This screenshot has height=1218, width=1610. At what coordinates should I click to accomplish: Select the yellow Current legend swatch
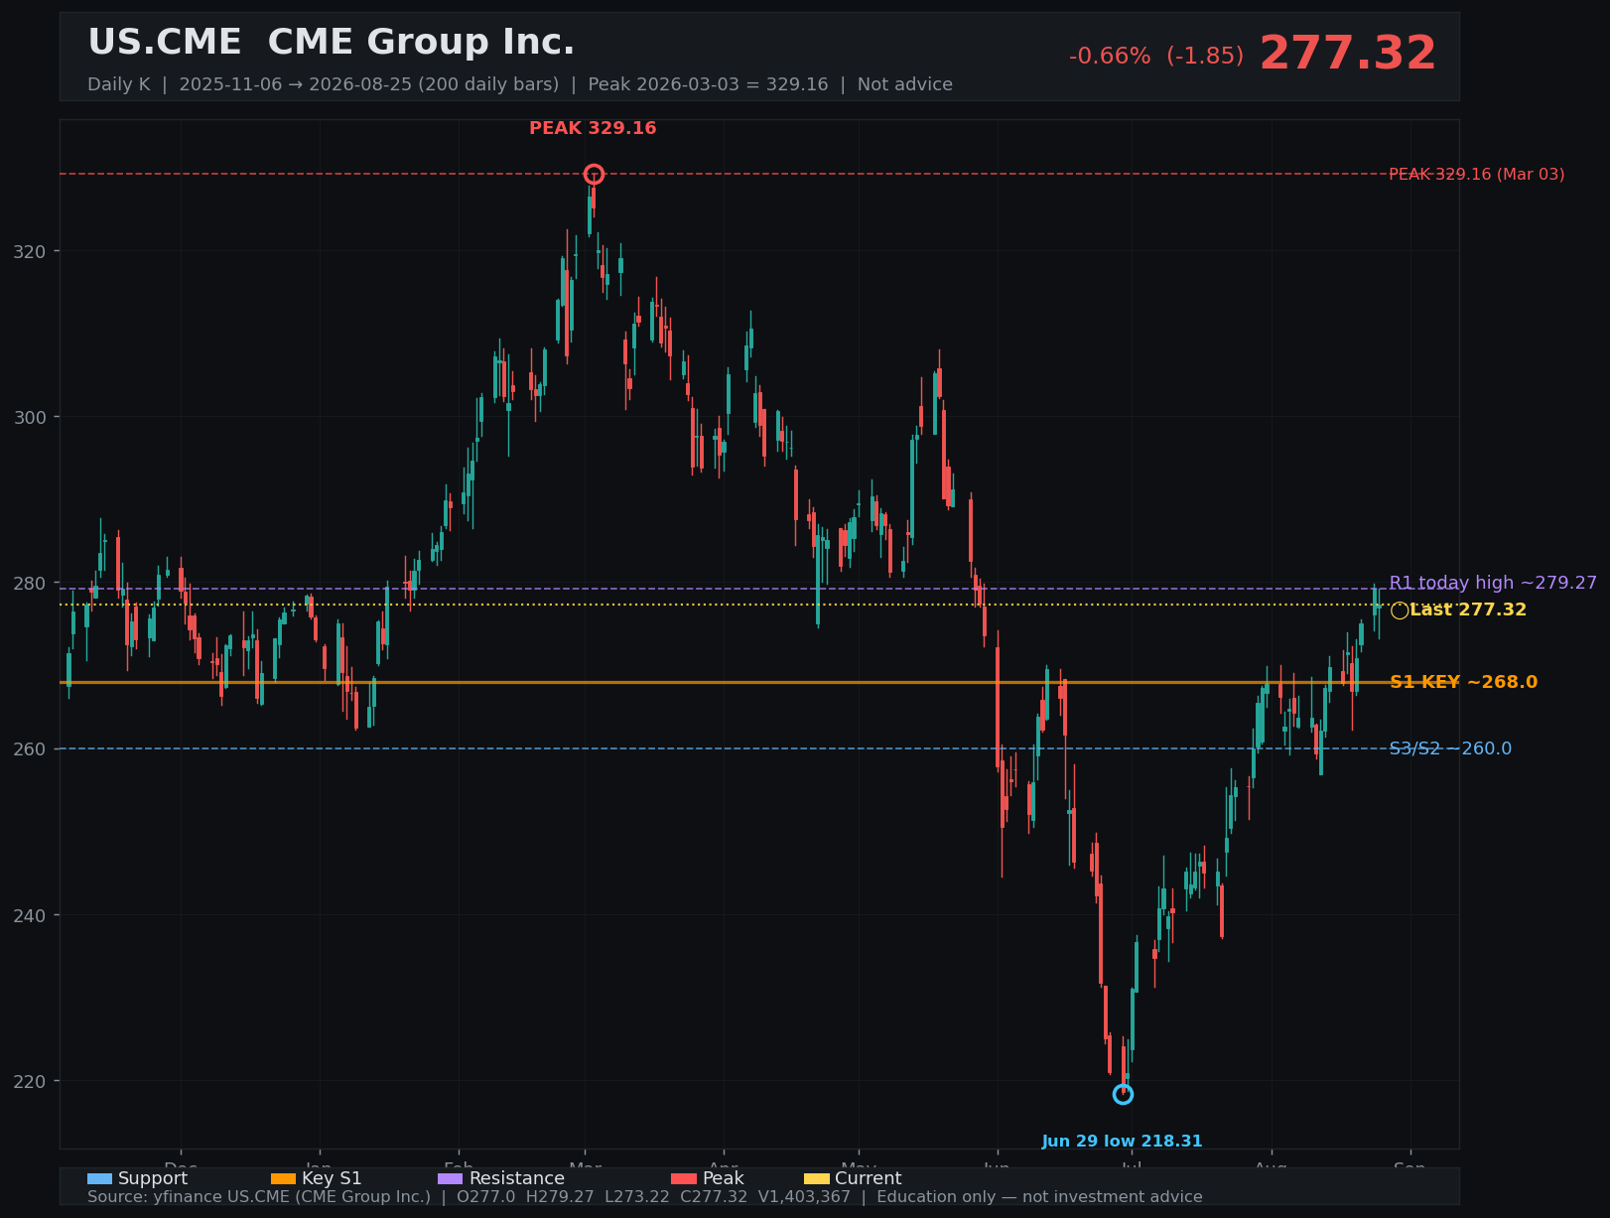click(x=816, y=1179)
